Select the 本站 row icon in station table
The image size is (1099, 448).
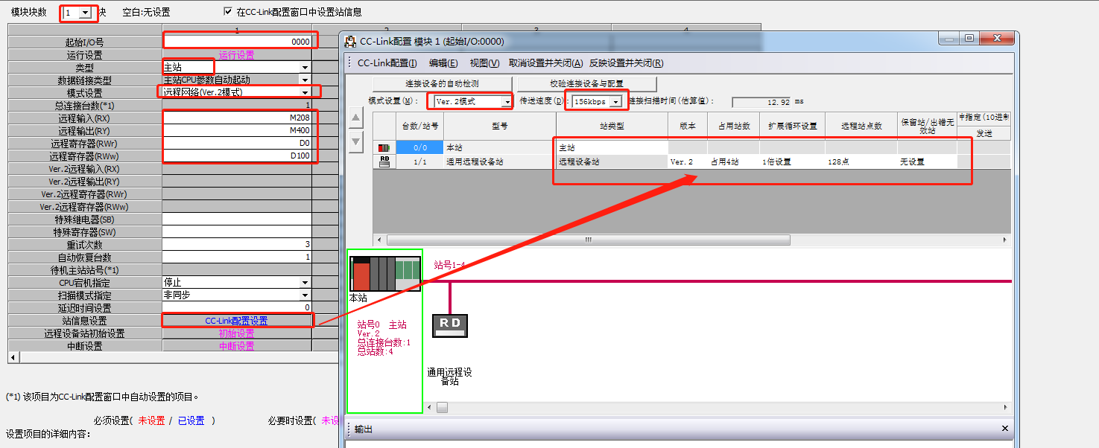[384, 148]
